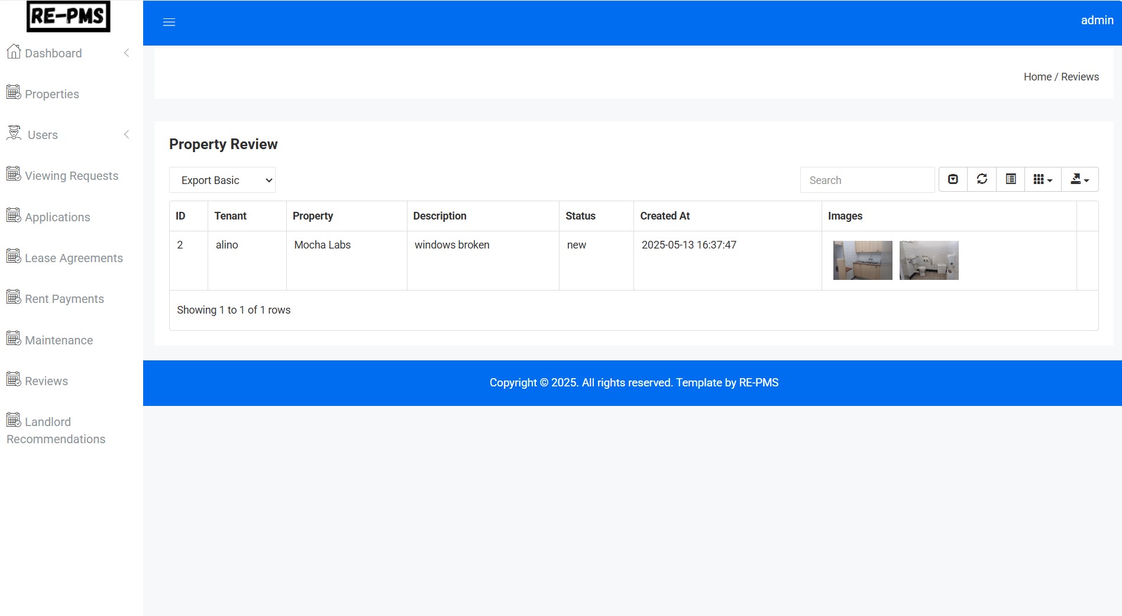The width and height of the screenshot is (1122, 616).
Task: Expand the Users sidebar chevron
Action: (x=127, y=135)
